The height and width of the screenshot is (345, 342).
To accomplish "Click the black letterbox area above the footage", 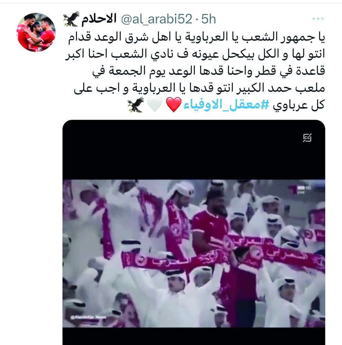I will click(194, 150).
